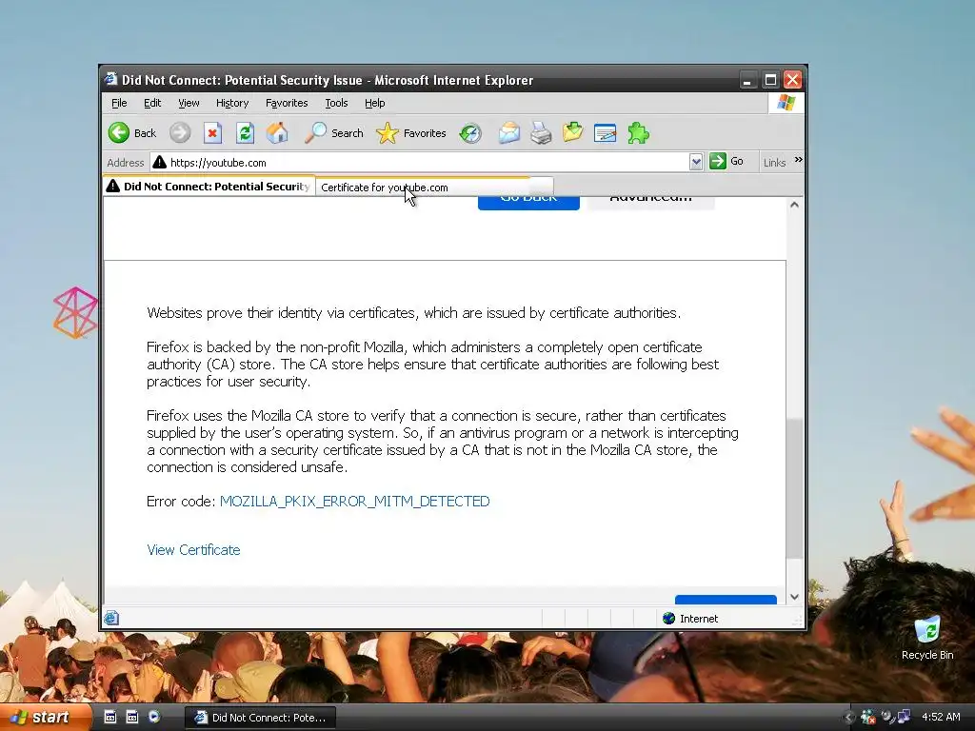
Task: Select the Recycle Bin desktop icon
Action: [x=927, y=637]
